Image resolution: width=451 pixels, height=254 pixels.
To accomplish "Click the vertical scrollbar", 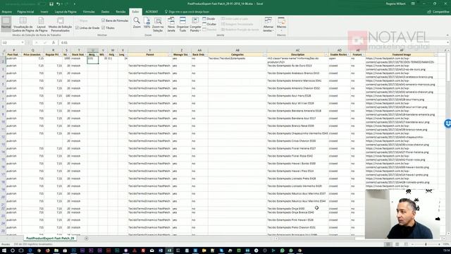I will click(448, 141).
